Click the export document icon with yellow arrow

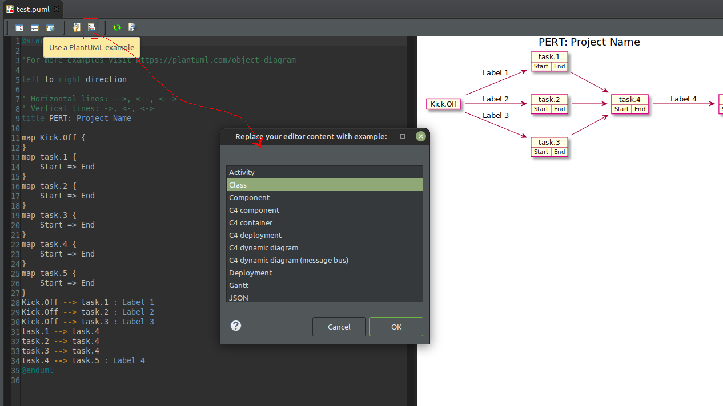coord(76,27)
